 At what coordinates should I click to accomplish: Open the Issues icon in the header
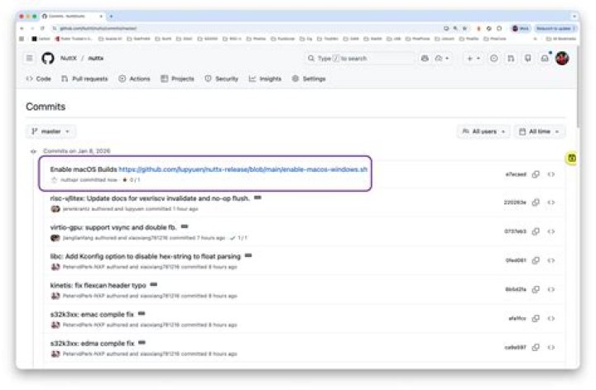pyautogui.click(x=493, y=58)
